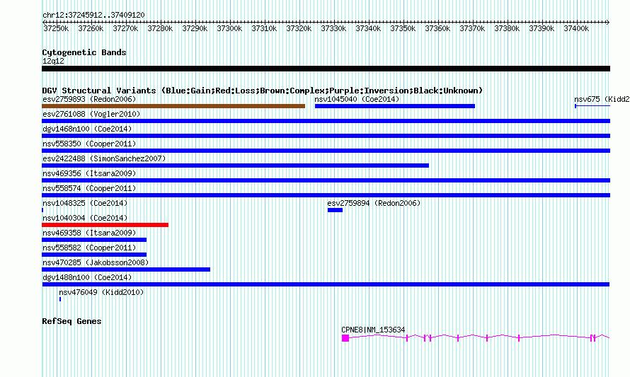Click nsv469358 (Itsara2009) label
The height and width of the screenshot is (377, 630).
(x=89, y=233)
